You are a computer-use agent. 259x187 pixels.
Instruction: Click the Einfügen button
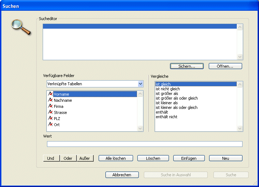click(x=189, y=158)
